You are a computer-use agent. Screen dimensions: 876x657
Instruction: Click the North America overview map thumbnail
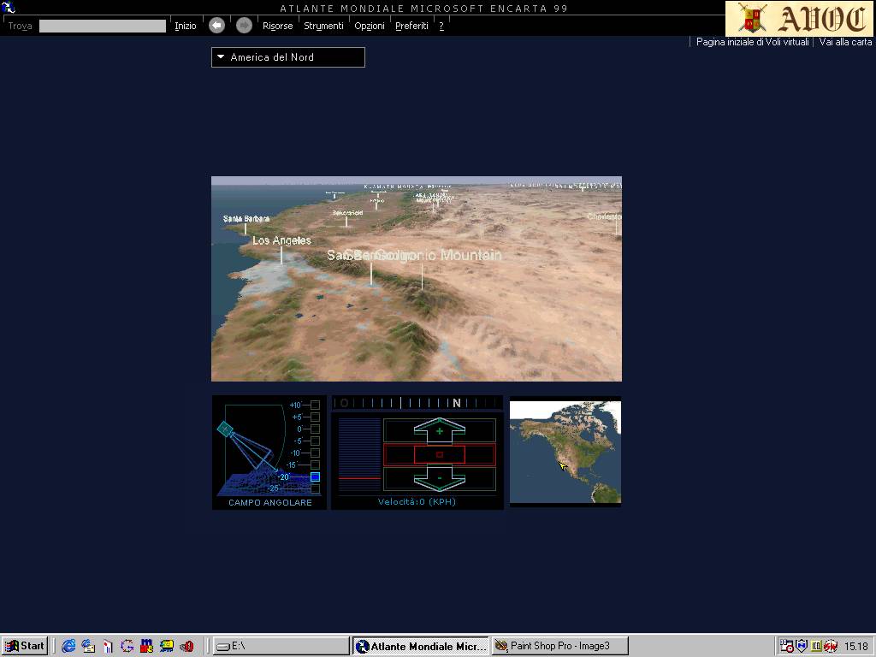pyautogui.click(x=565, y=452)
